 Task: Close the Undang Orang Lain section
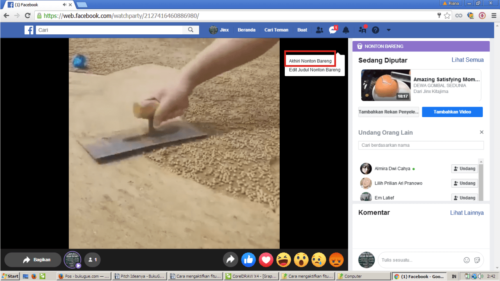tap(482, 132)
